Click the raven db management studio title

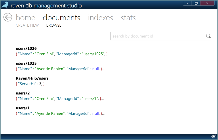(46, 6)
